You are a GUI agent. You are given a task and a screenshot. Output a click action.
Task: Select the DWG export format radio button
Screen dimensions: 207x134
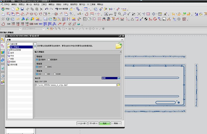pos(46,67)
